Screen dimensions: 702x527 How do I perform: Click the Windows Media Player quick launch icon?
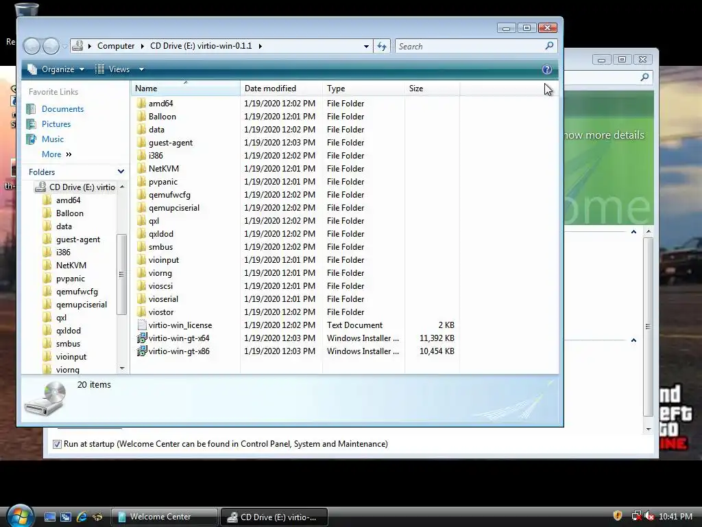point(97,517)
